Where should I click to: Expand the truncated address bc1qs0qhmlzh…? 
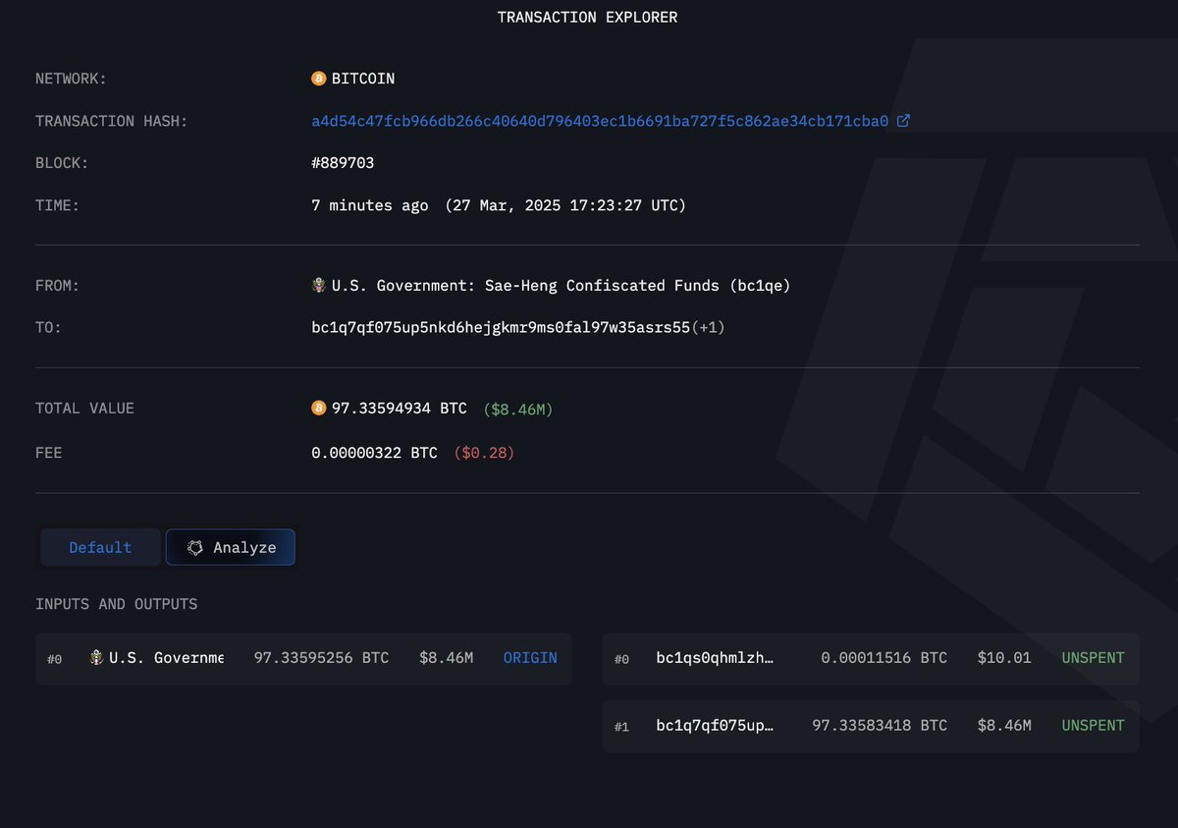tap(714, 658)
